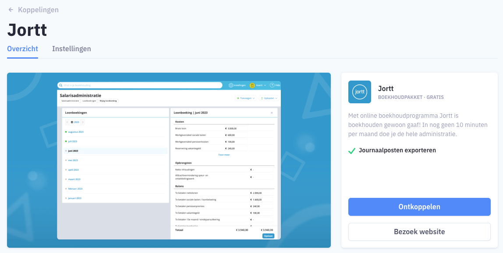Open the Salarisadministratie preview screenshot
Image resolution: width=503 pixels, height=253 pixels.
(169, 160)
